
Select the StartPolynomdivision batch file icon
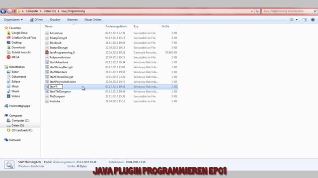[47, 82]
